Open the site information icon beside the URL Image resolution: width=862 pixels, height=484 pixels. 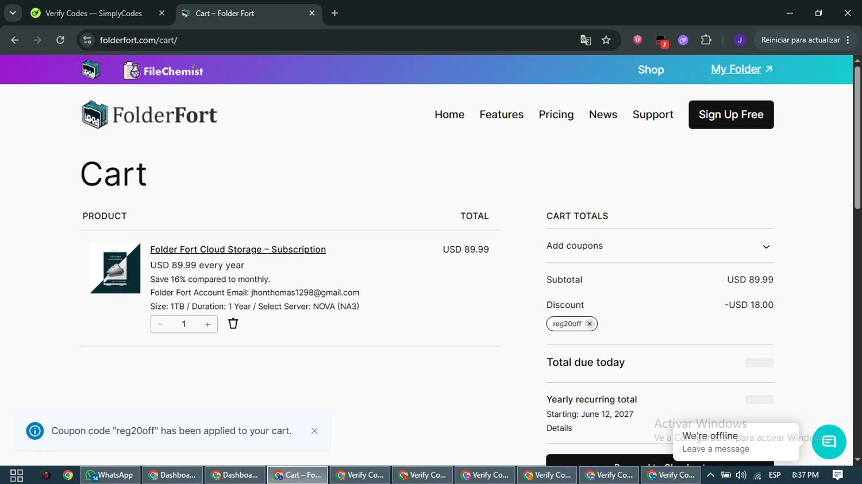point(87,40)
